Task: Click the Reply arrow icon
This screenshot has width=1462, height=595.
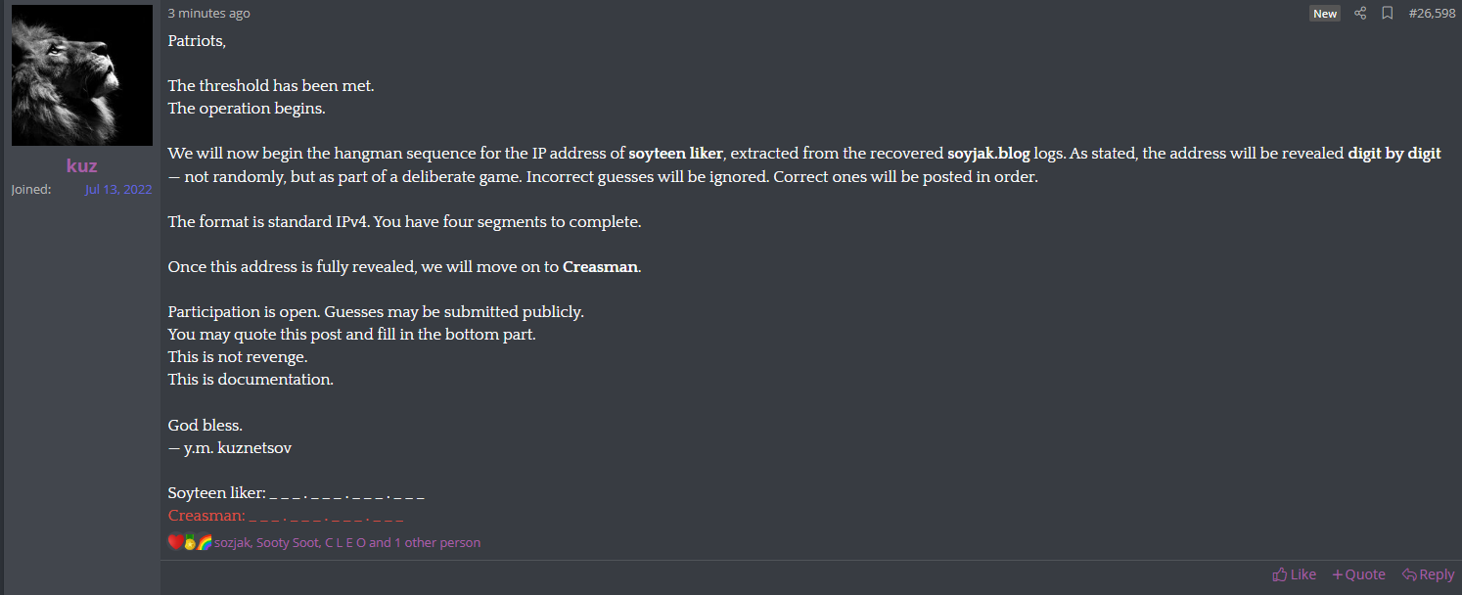Action: (x=1409, y=574)
